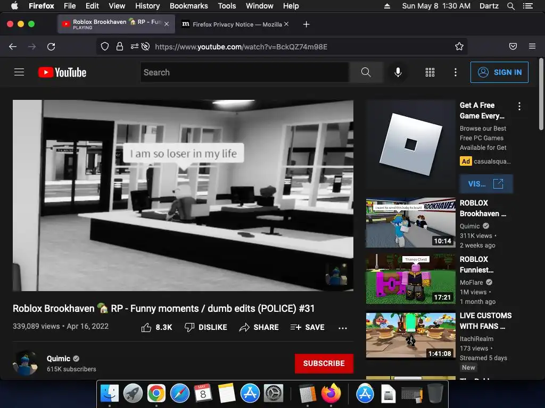Image resolution: width=545 pixels, height=408 pixels.
Task: Open the YouTube guide hamburger menu
Action: [19, 72]
